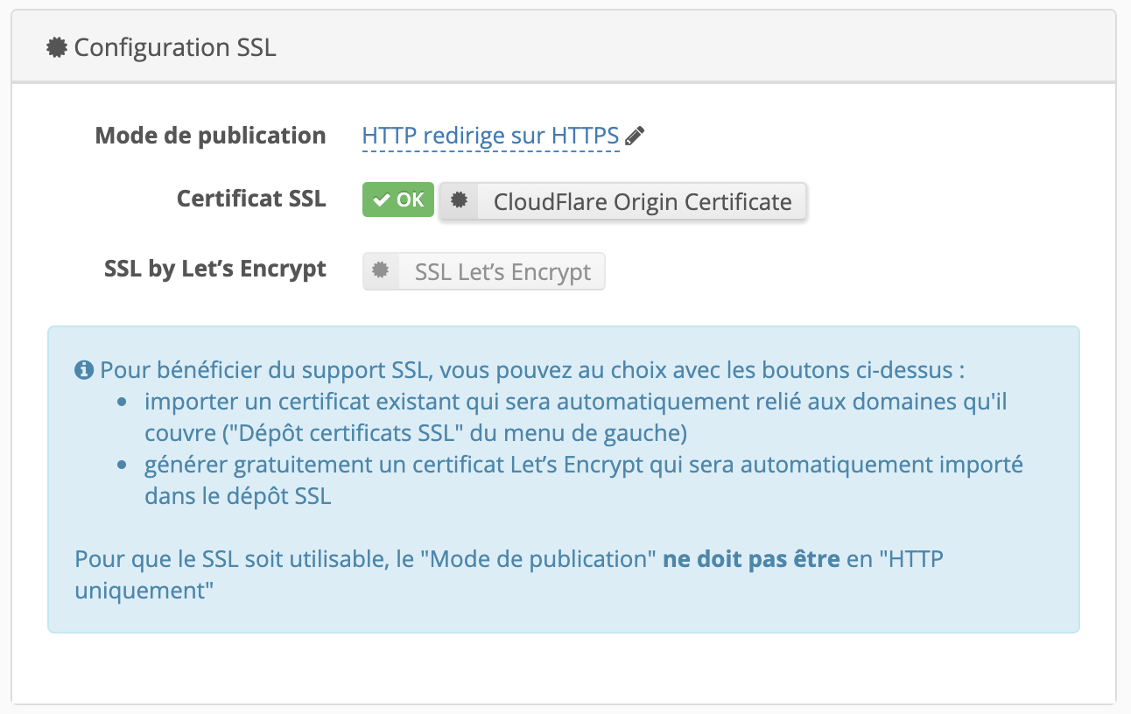
Task: Open the HTTP redirige sur HTTPS link
Action: (491, 136)
